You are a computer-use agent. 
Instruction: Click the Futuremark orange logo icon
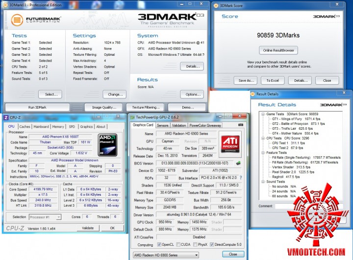pos(17,20)
